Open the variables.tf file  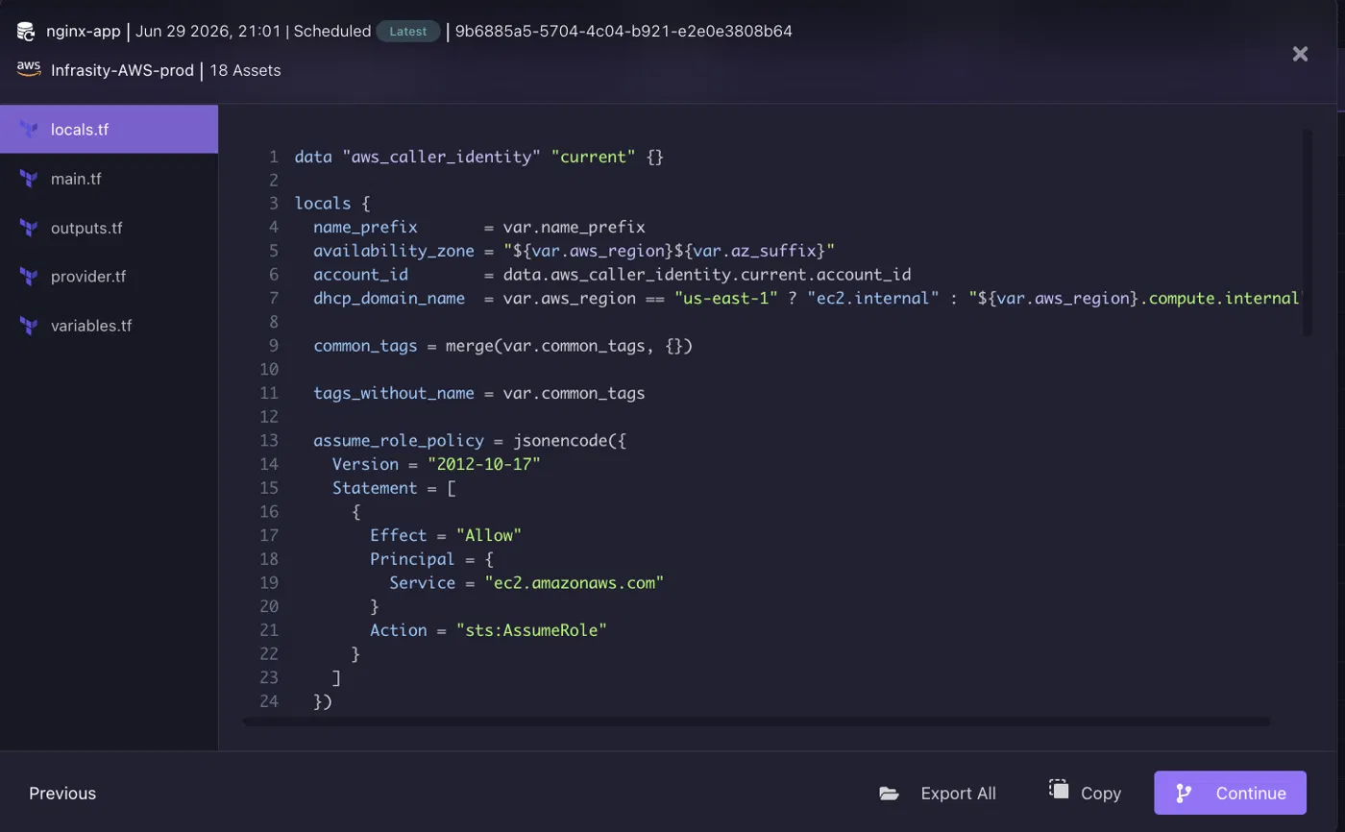109,326
